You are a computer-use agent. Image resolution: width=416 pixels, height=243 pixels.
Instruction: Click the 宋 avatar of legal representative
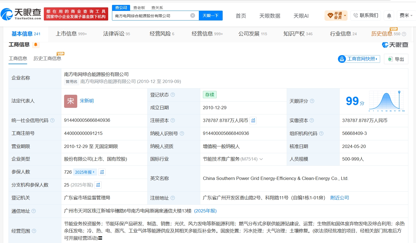71,101
